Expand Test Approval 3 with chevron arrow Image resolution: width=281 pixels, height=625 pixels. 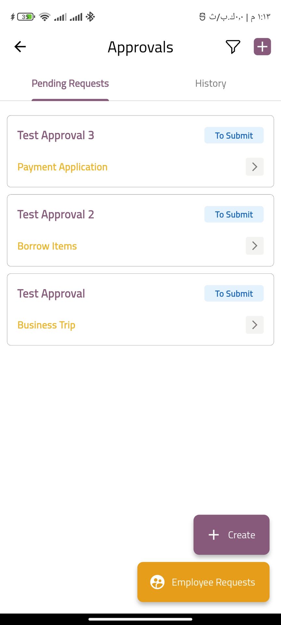[x=255, y=167]
